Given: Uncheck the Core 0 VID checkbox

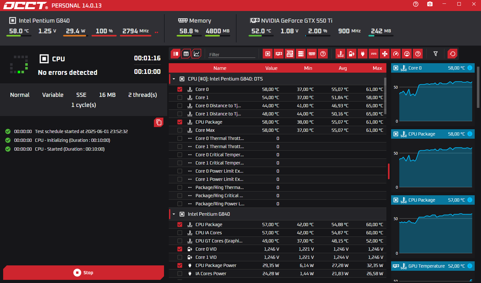Looking at the screenshot, I should (180, 249).
